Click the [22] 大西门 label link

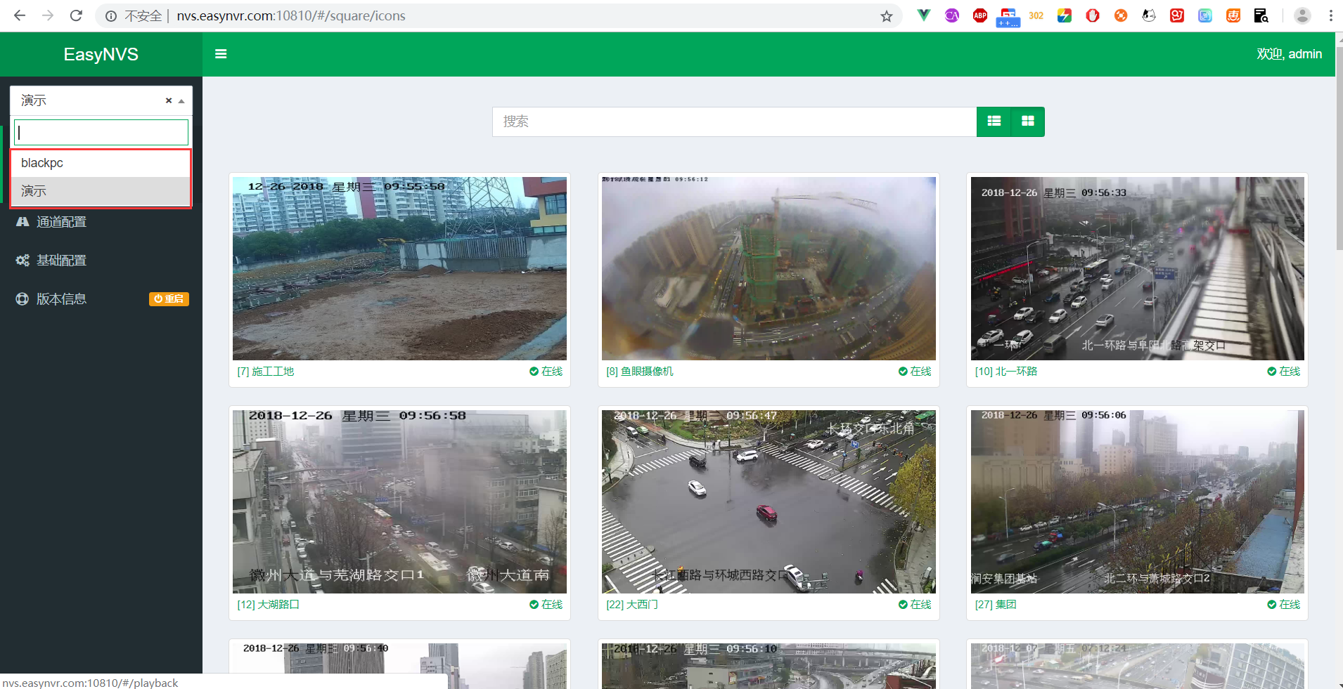coord(632,605)
